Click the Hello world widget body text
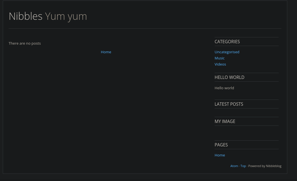The height and width of the screenshot is (181, 297). [x=224, y=88]
